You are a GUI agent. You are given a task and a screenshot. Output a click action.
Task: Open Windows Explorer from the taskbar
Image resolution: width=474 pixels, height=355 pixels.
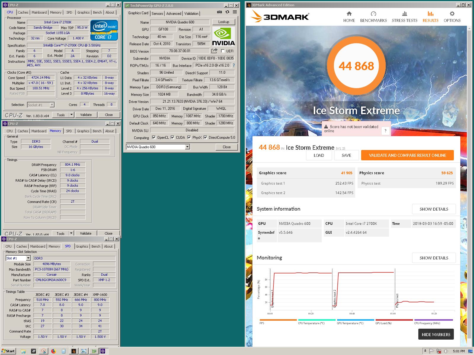tap(23, 351)
